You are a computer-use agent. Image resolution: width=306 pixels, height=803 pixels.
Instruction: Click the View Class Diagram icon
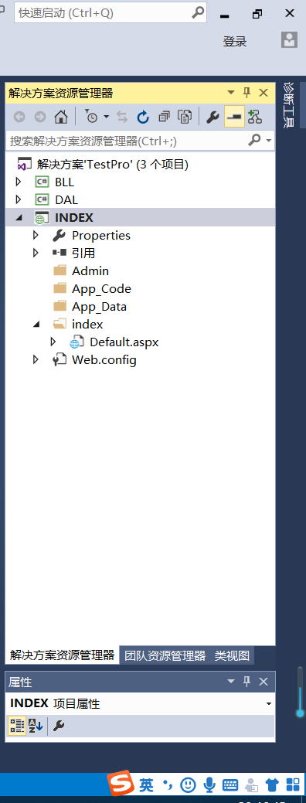pyautogui.click(x=255, y=117)
